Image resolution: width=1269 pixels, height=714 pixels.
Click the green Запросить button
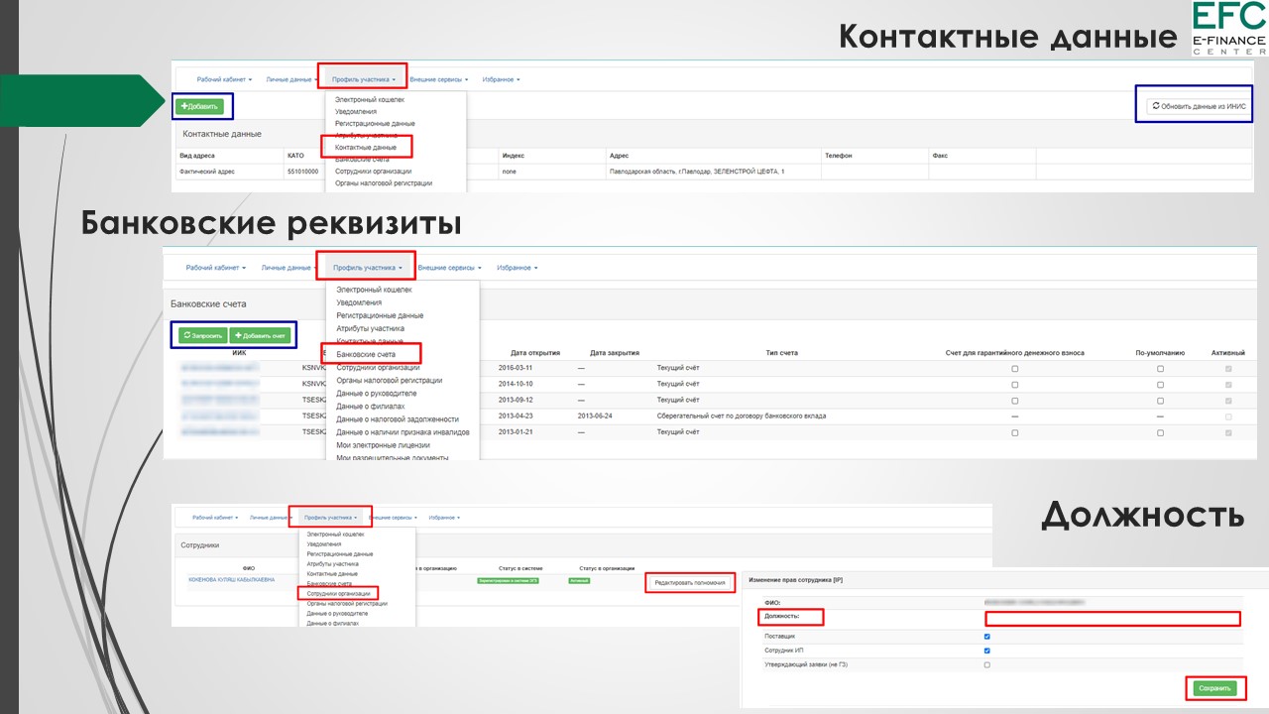[x=201, y=336]
